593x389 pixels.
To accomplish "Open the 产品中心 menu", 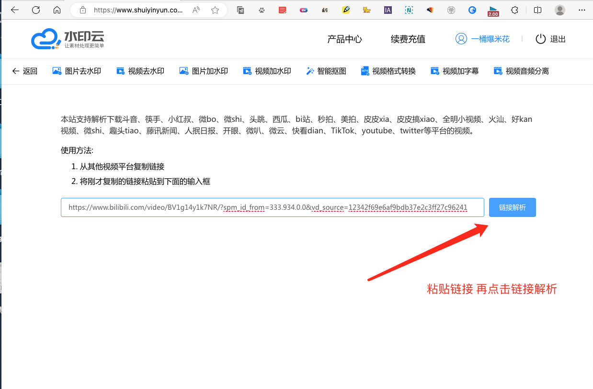I will [344, 39].
